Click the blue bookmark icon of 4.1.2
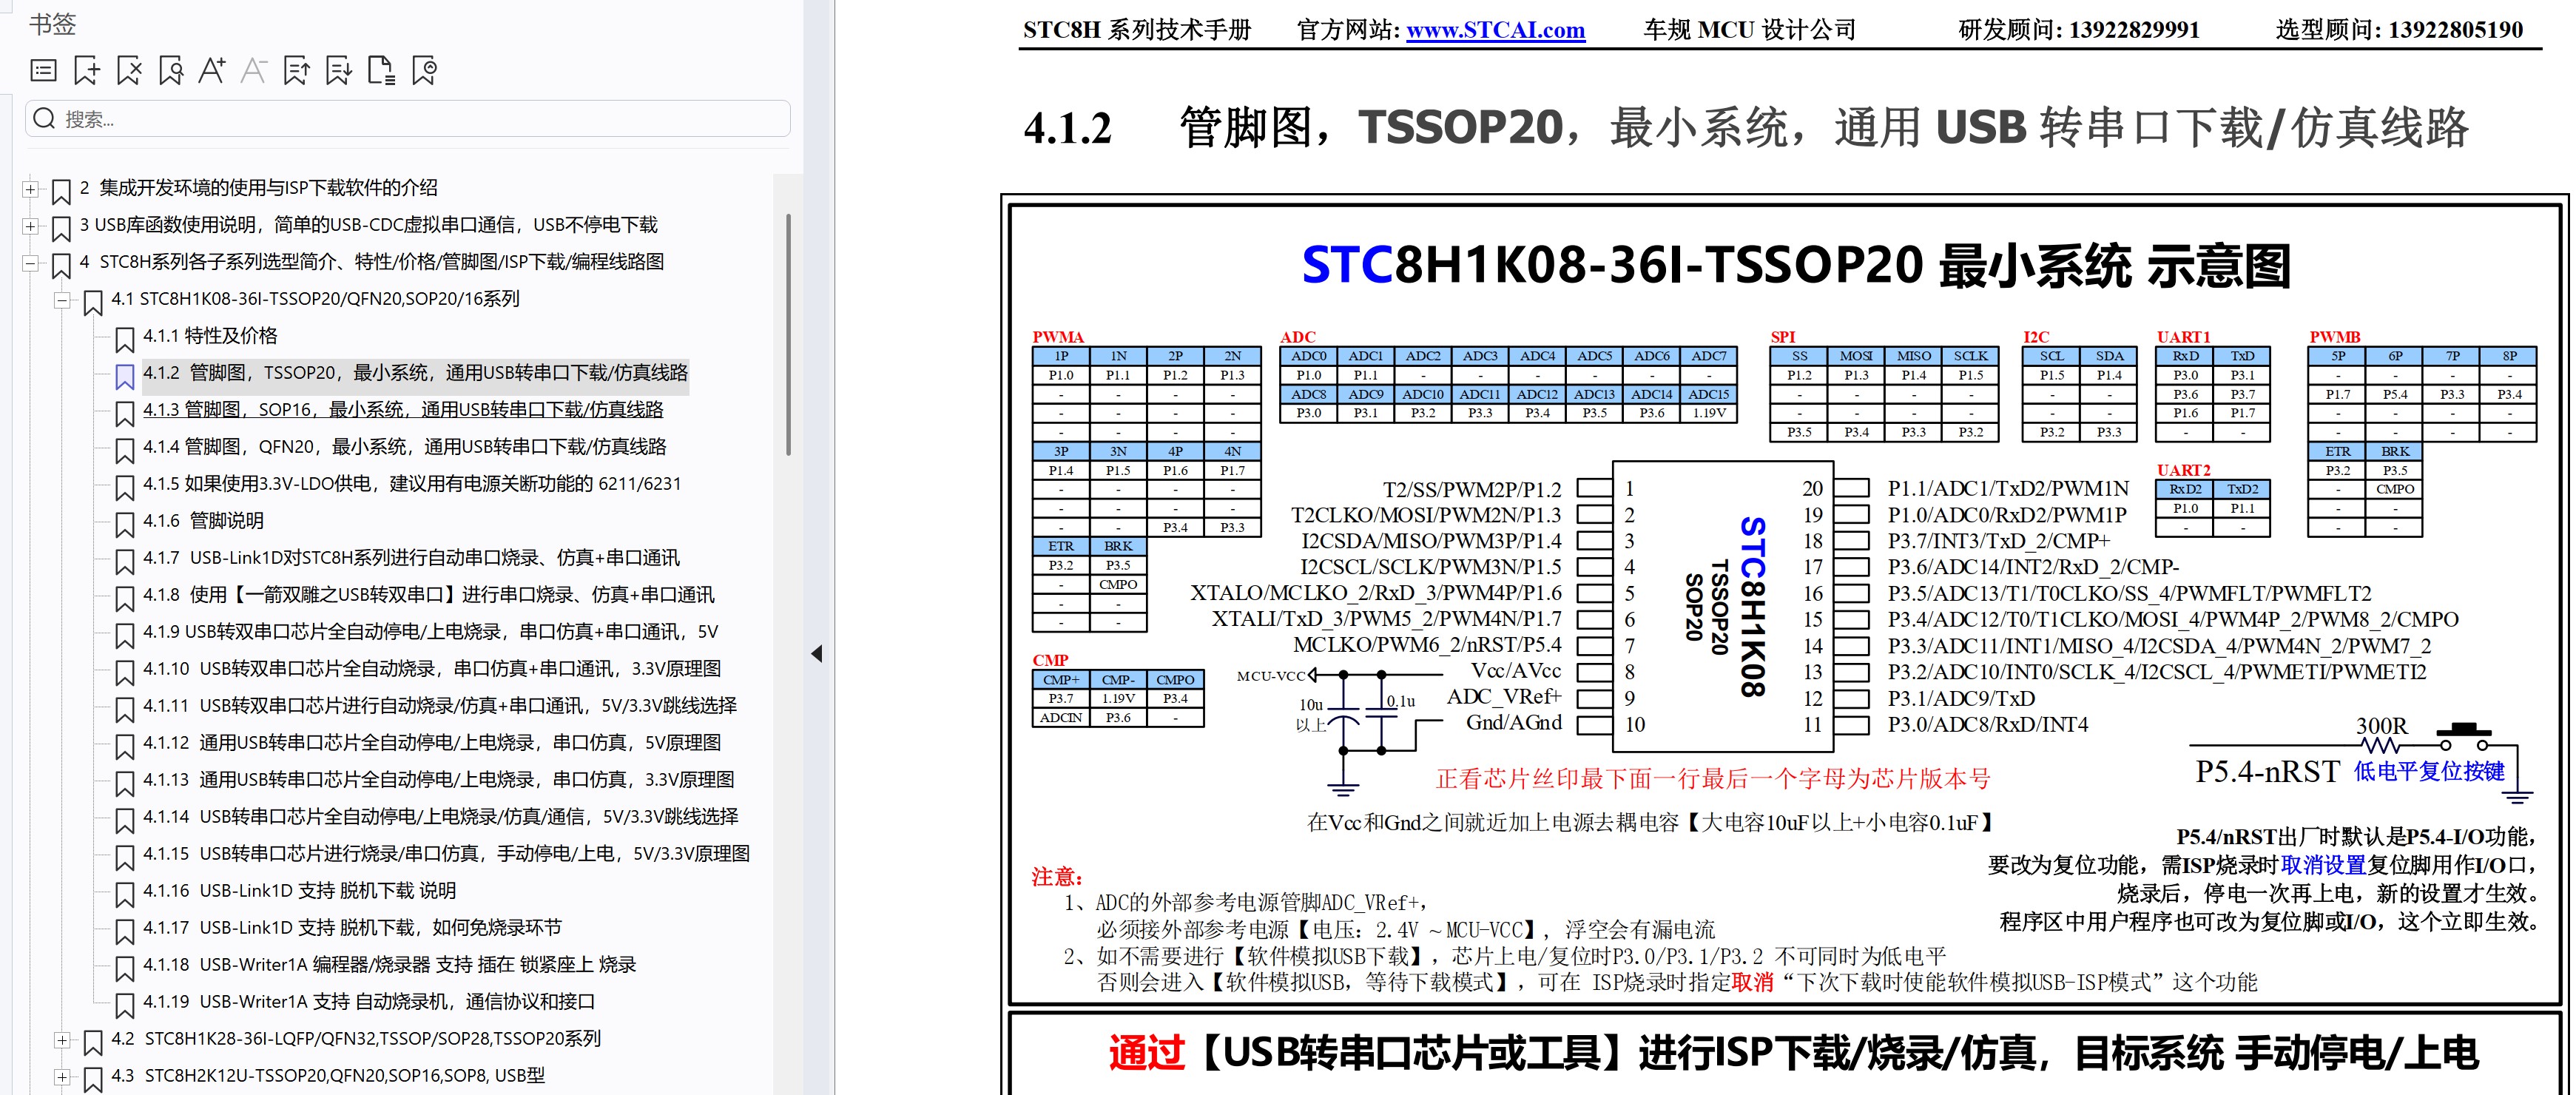Screen dimensions: 2576x1095 point(125,376)
